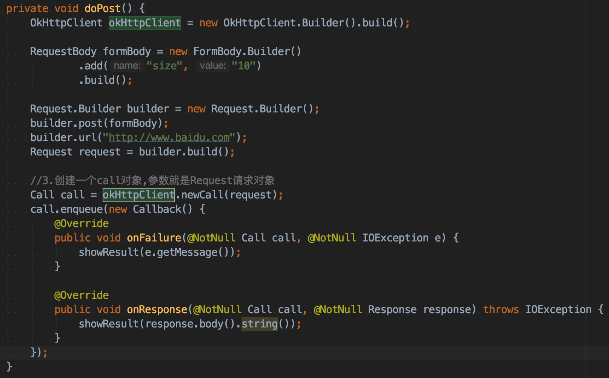609x378 pixels.
Task: Click call.enqueue method name
Action: point(82,209)
